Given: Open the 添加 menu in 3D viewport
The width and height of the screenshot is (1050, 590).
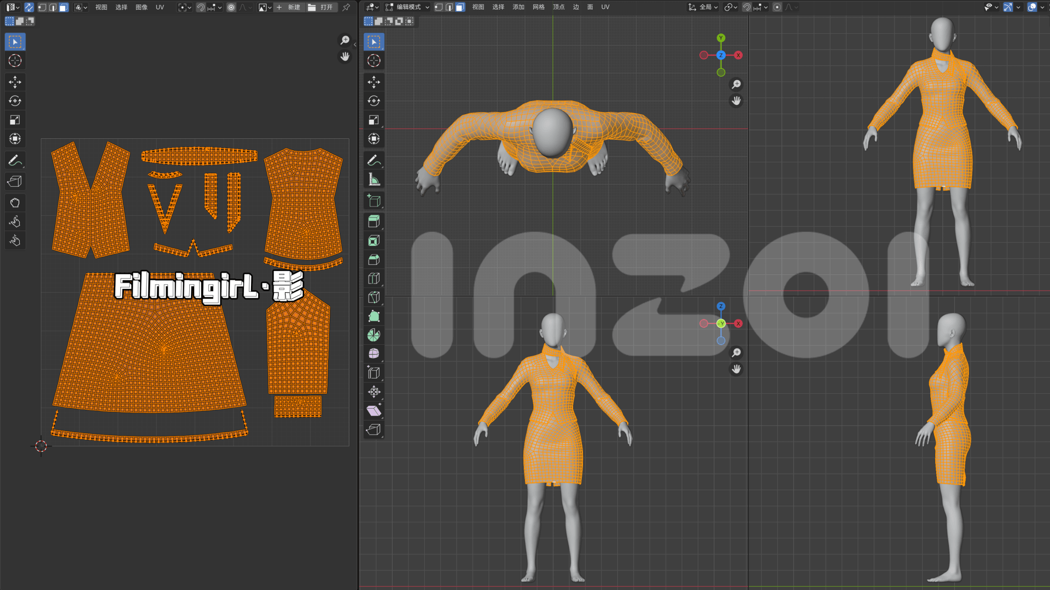Looking at the screenshot, I should (x=518, y=7).
